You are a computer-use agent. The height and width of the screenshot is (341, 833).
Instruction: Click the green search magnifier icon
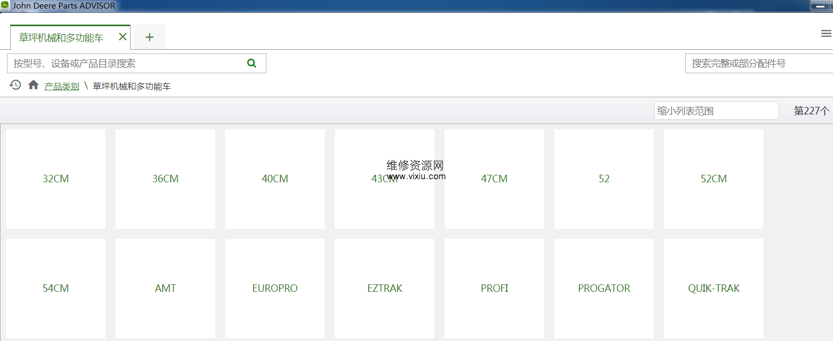point(251,64)
